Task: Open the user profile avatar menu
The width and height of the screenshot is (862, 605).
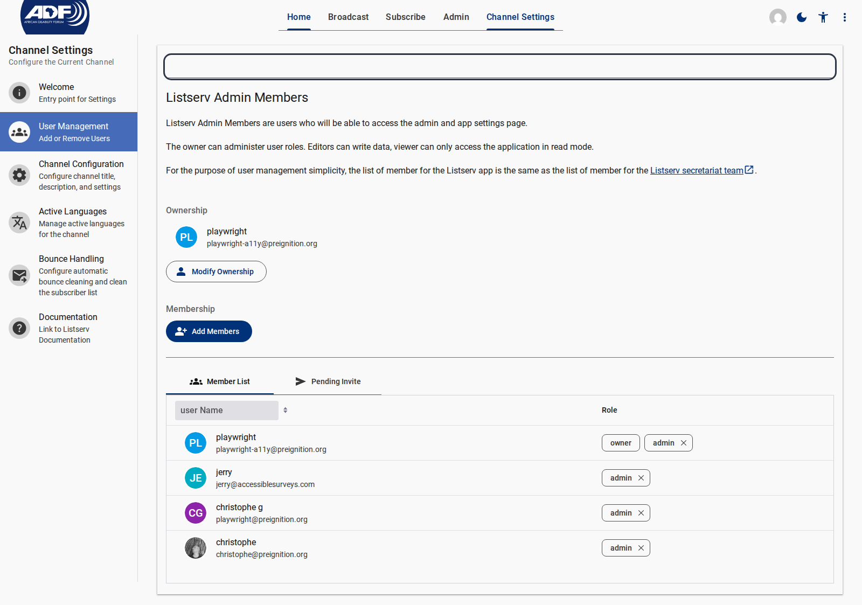Action: [777, 17]
